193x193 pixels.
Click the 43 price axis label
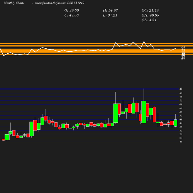pyautogui.click(x=181, y=123)
